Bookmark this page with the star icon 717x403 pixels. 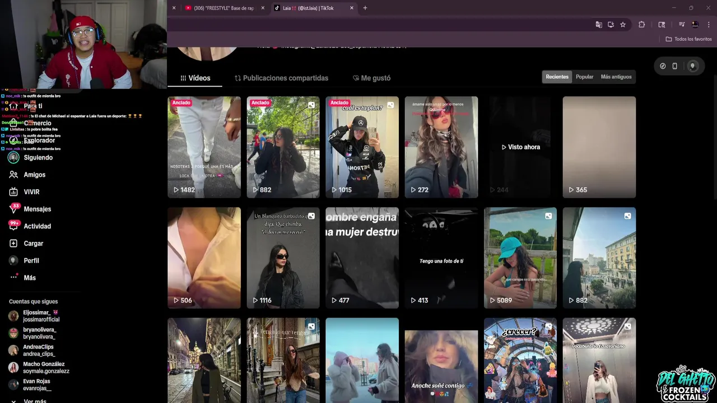(x=623, y=25)
